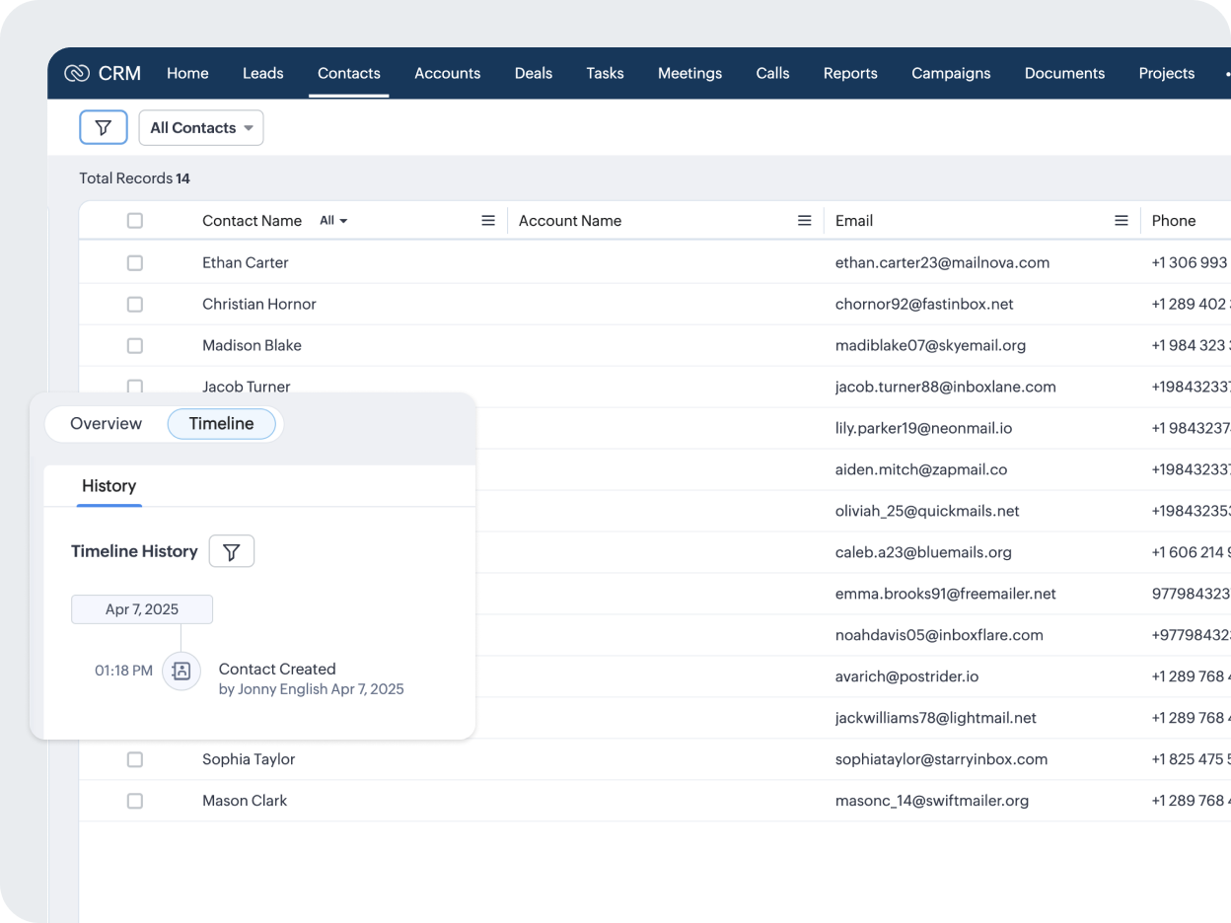1231x923 pixels.
Task: Tick the checkbox beside Sophia Taylor
Action: pos(135,759)
